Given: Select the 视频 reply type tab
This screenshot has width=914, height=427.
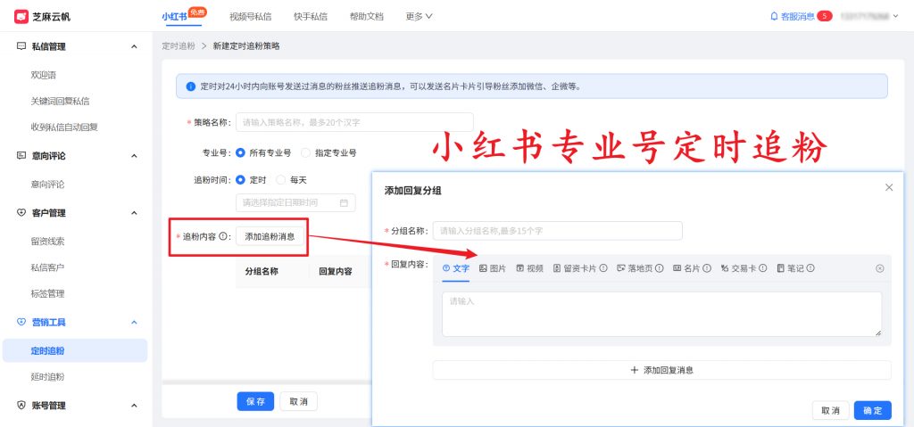Looking at the screenshot, I should 530,268.
